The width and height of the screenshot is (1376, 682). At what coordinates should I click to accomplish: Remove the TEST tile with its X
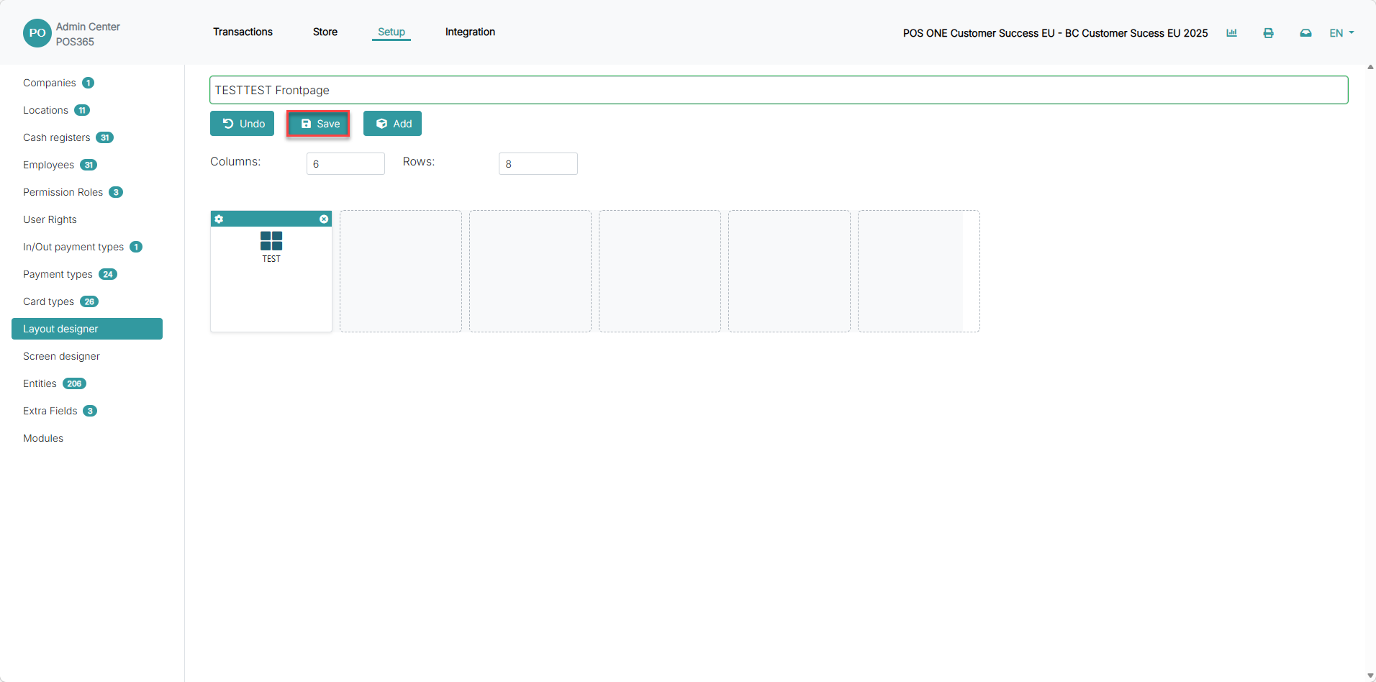pos(324,219)
